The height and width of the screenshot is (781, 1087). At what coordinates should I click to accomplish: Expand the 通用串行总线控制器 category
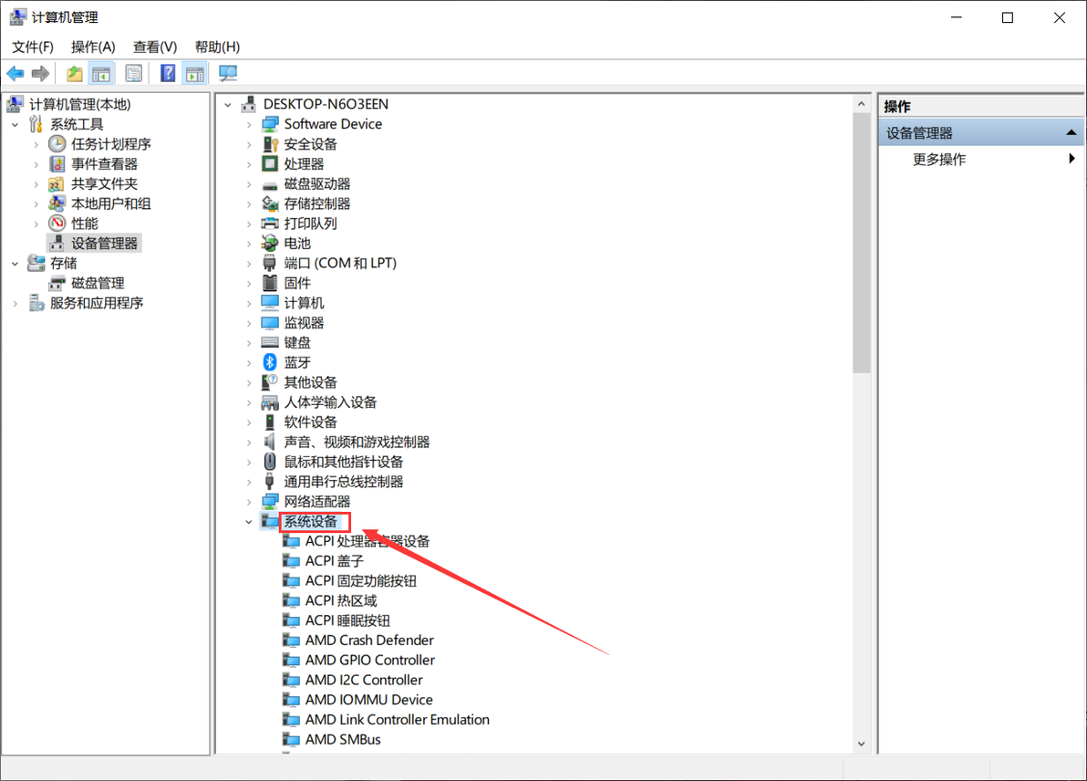coord(249,482)
